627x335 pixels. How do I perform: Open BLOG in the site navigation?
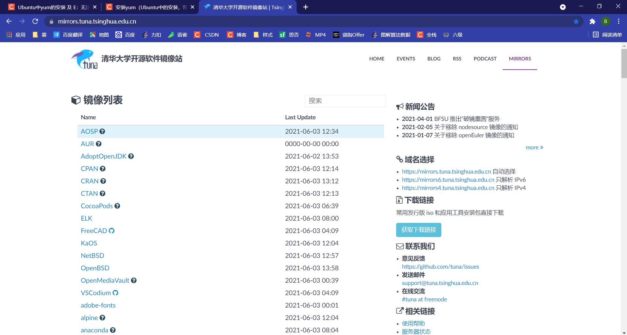pyautogui.click(x=434, y=59)
